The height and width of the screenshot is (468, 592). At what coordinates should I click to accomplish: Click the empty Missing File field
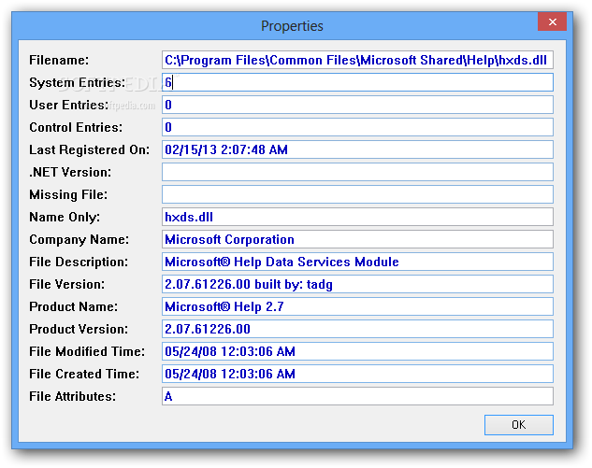point(357,194)
